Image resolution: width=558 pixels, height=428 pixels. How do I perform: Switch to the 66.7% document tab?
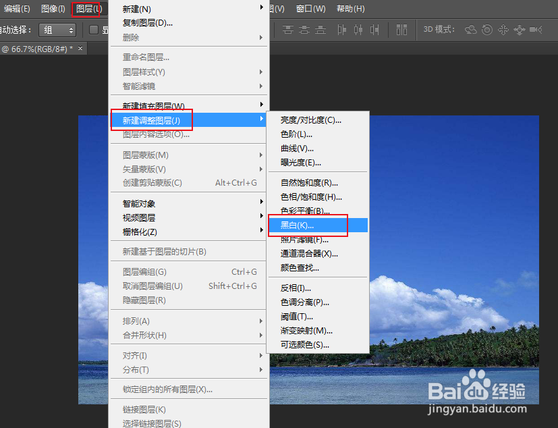pos(37,49)
